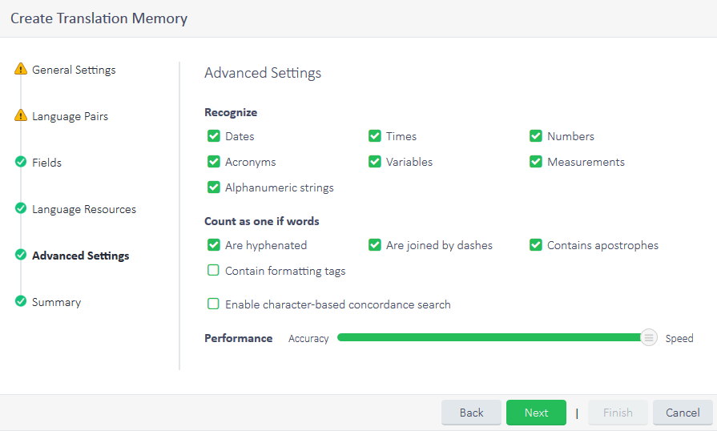Viewport: 717px width, 431px height.
Task: Uncheck the Alphanumeric strings checkbox
Action: [x=214, y=187]
